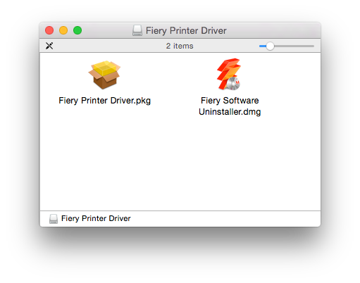Select the Fiery Printer Driver.pkg package icon
Image resolution: width=360 pixels, height=283 pixels.
[x=104, y=75]
